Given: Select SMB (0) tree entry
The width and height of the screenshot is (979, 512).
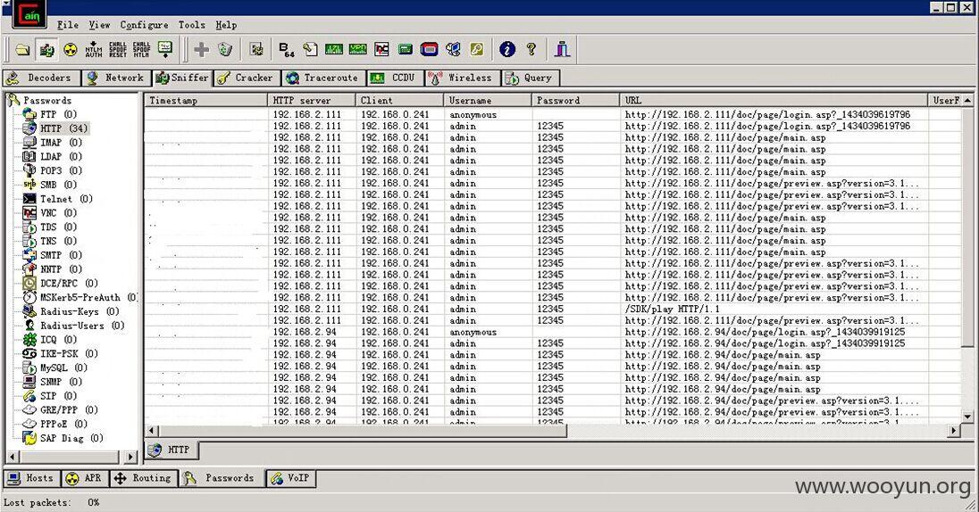Looking at the screenshot, I should point(58,185).
